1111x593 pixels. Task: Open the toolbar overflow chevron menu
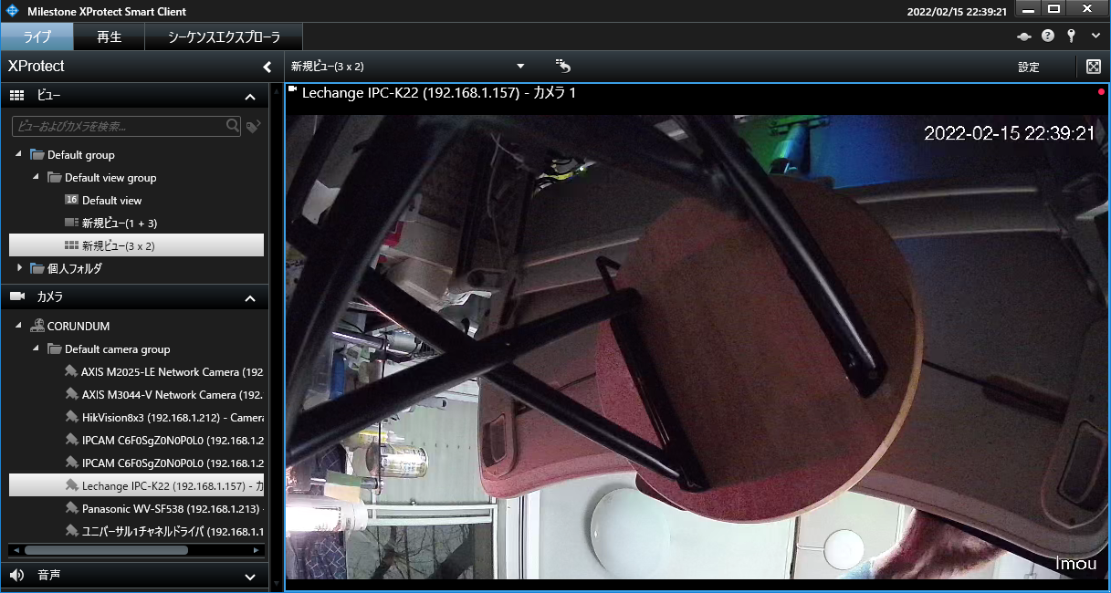[1095, 37]
